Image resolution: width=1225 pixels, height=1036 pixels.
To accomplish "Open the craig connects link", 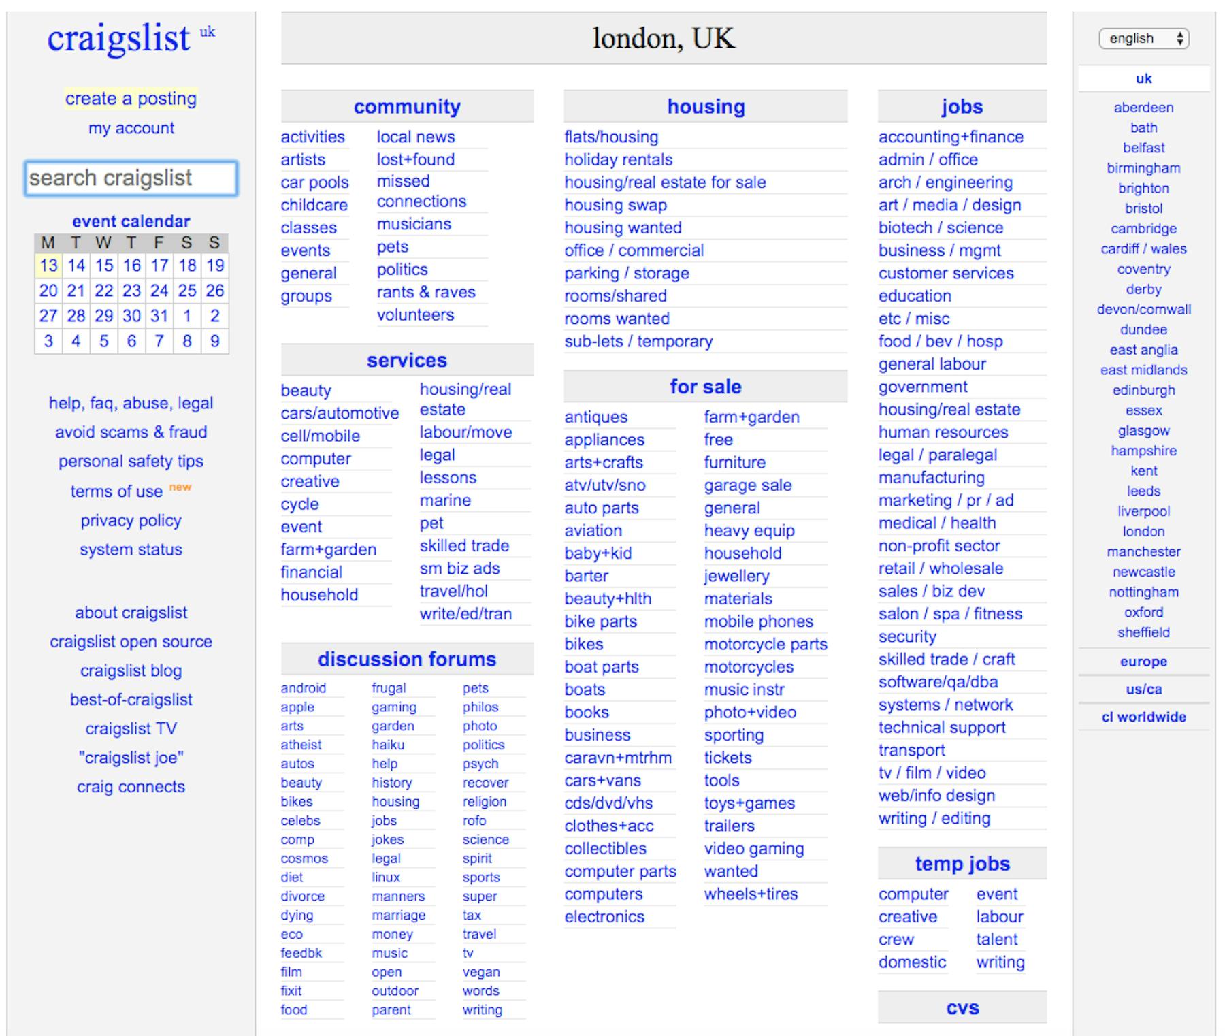I will coord(131,787).
